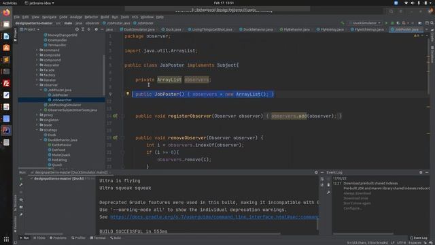The width and height of the screenshot is (435, 245).
Task: Toggle the Build tool window button
Action: [x=116, y=238]
